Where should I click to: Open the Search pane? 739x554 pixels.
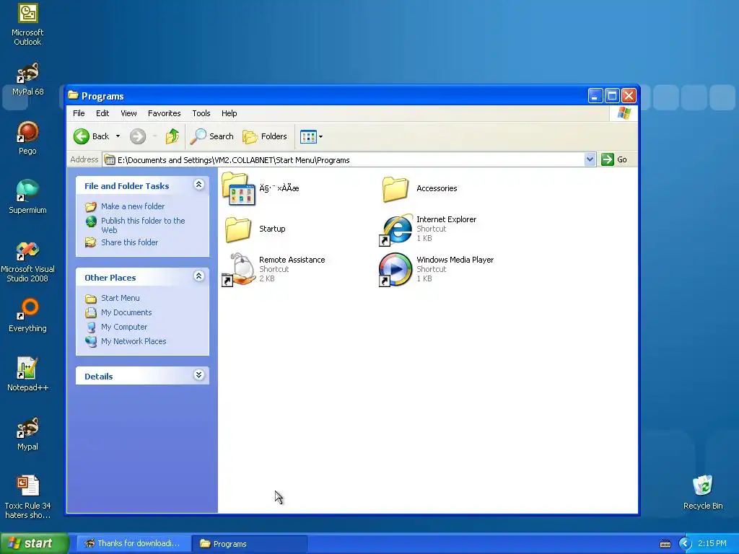[212, 136]
